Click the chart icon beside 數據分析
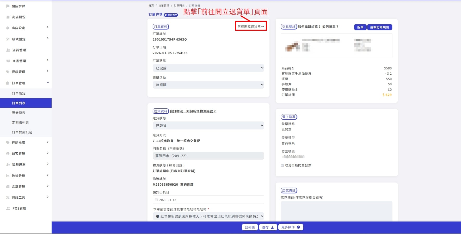The width and height of the screenshot is (461, 234). (8, 175)
